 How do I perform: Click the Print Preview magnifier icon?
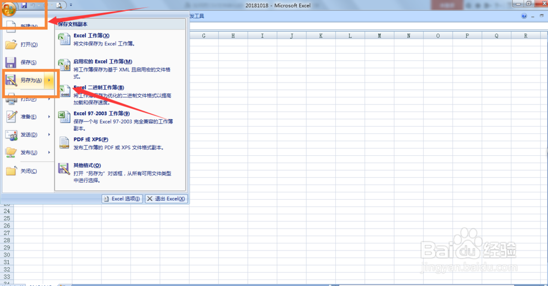click(59, 5)
